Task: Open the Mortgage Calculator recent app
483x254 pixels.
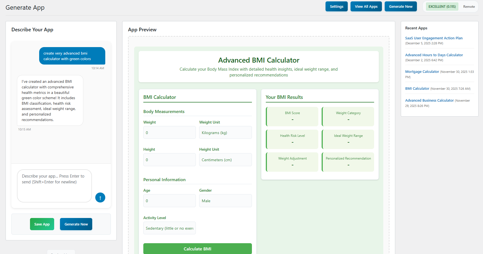Action: pyautogui.click(x=422, y=72)
